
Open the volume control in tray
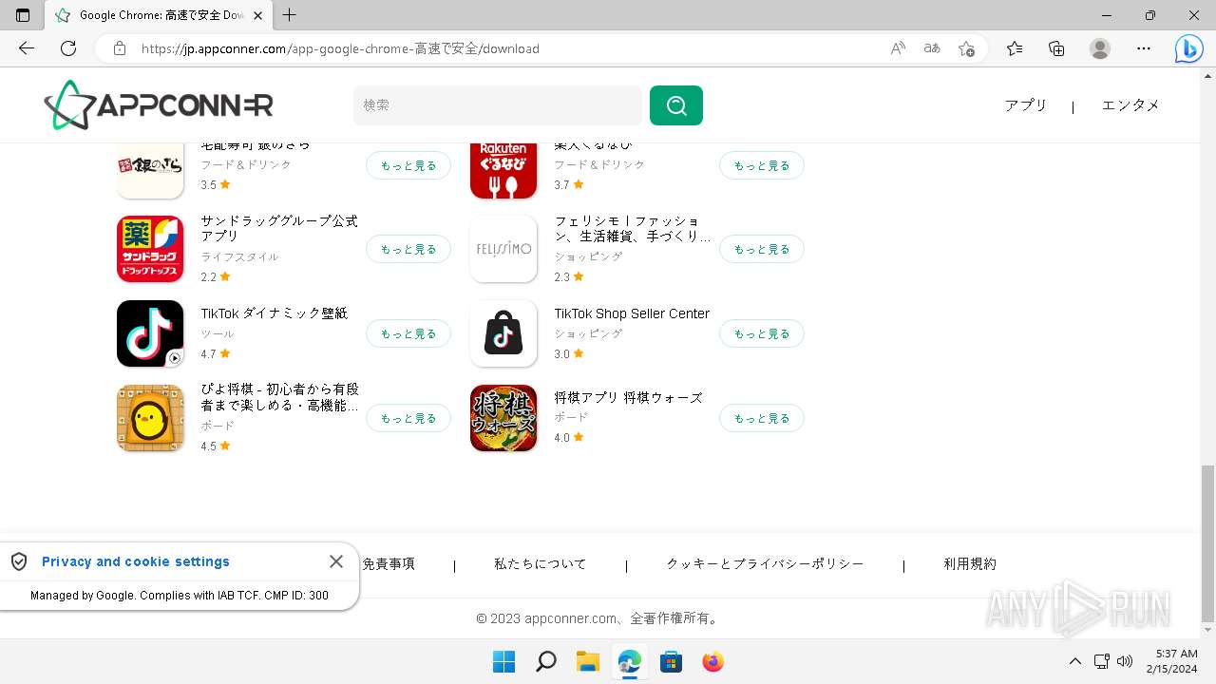click(x=1126, y=661)
